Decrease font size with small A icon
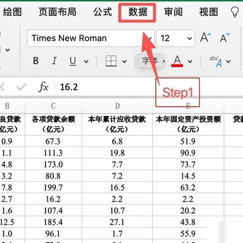This screenshot has width=243, height=243. 225,38
